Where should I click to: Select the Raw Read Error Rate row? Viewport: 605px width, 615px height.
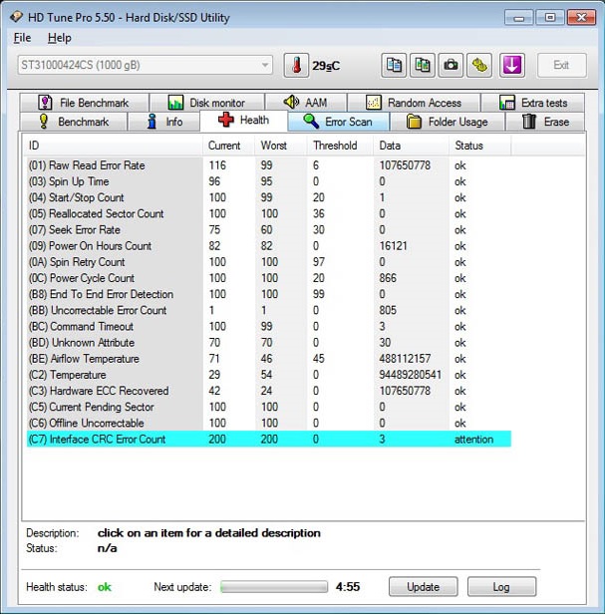click(x=269, y=165)
